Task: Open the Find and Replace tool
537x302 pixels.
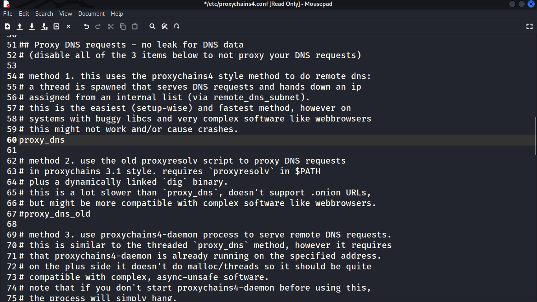Action: click(165, 26)
